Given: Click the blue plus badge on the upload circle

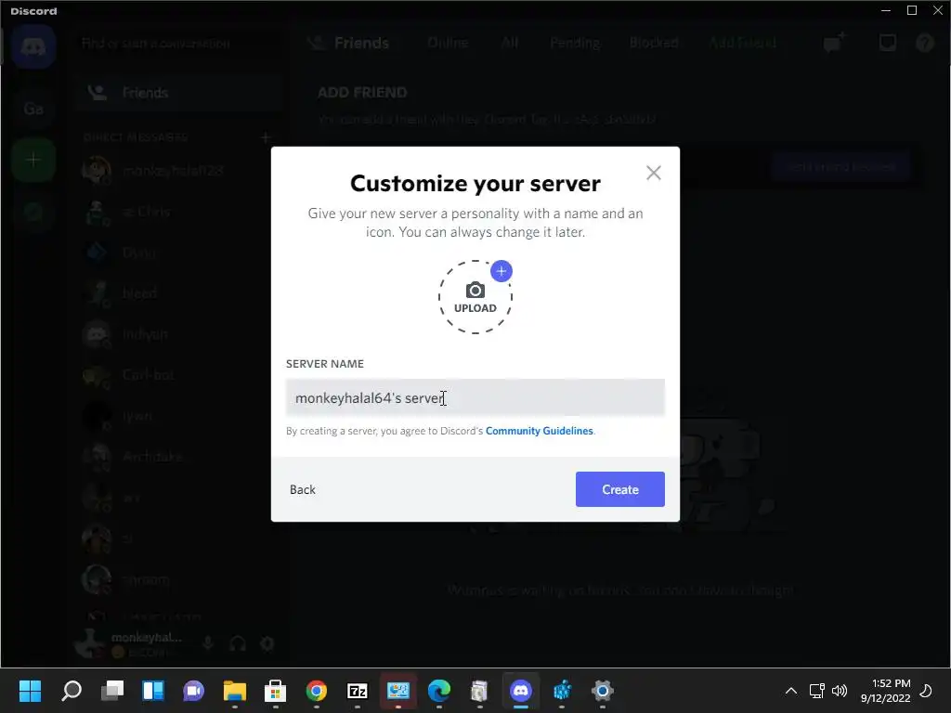Looking at the screenshot, I should pos(501,271).
